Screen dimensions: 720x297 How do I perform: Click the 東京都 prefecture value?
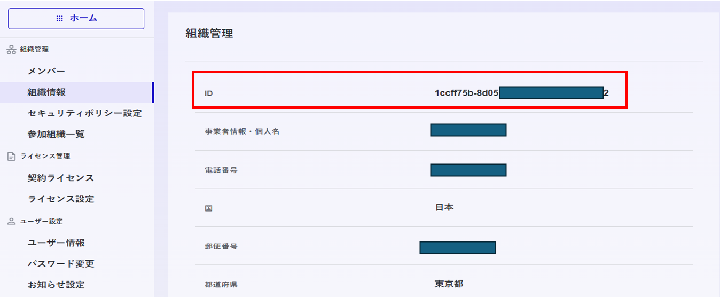pyautogui.click(x=449, y=284)
